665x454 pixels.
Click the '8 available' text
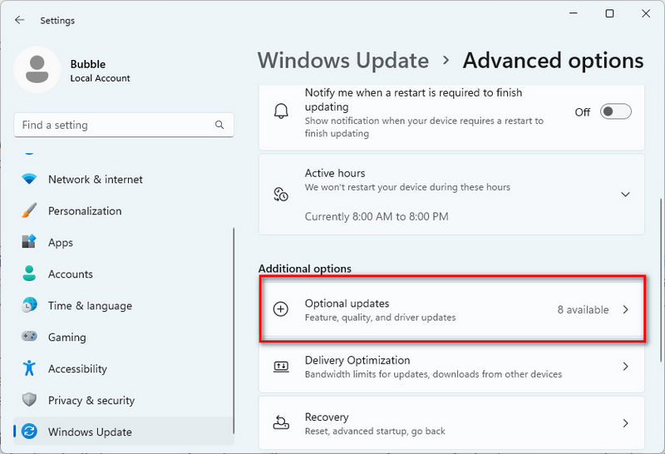click(x=583, y=310)
